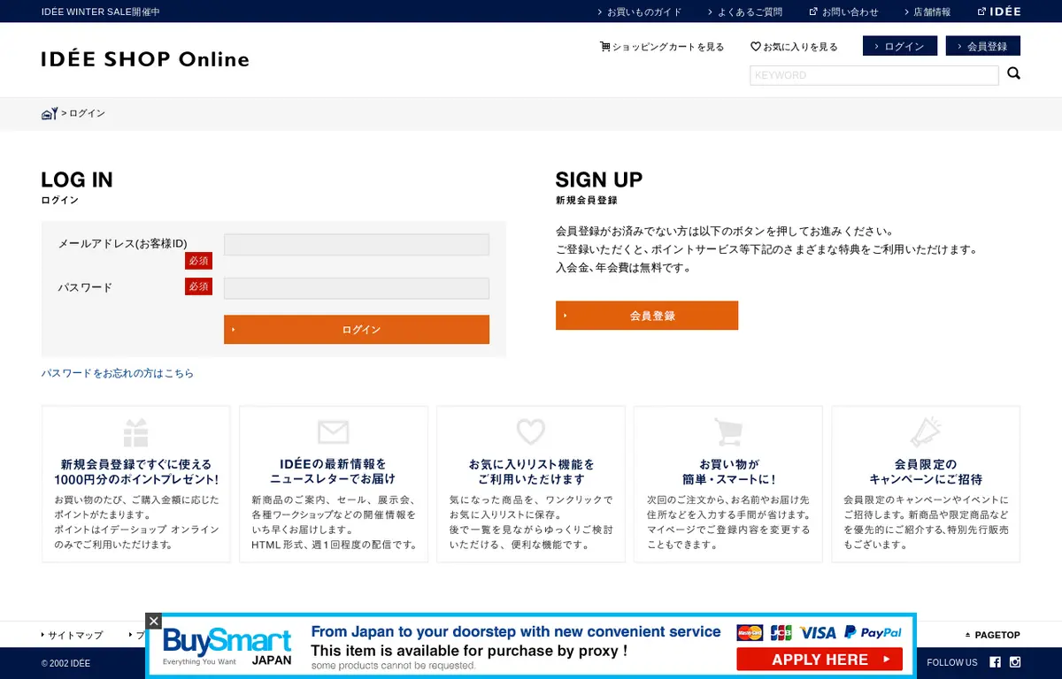Open the Instagram follow icon
Image resolution: width=1062 pixels, height=679 pixels.
pyautogui.click(x=1015, y=662)
